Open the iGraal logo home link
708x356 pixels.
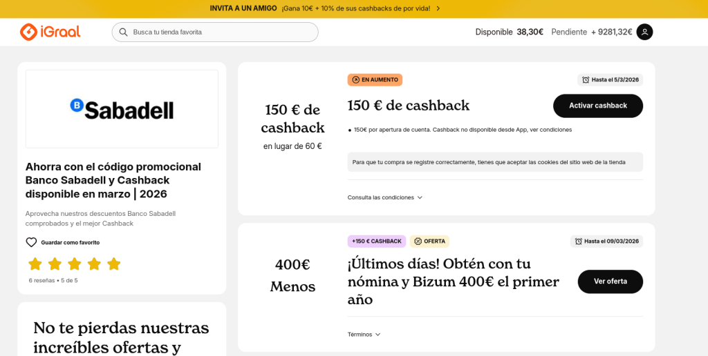pos(50,32)
